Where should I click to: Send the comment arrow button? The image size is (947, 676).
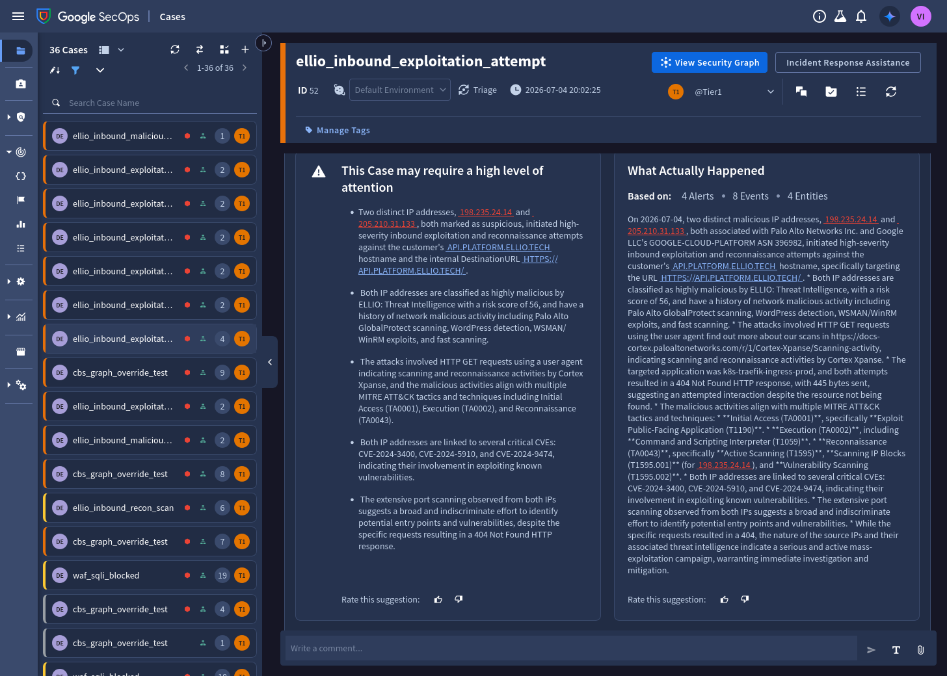tap(871, 650)
